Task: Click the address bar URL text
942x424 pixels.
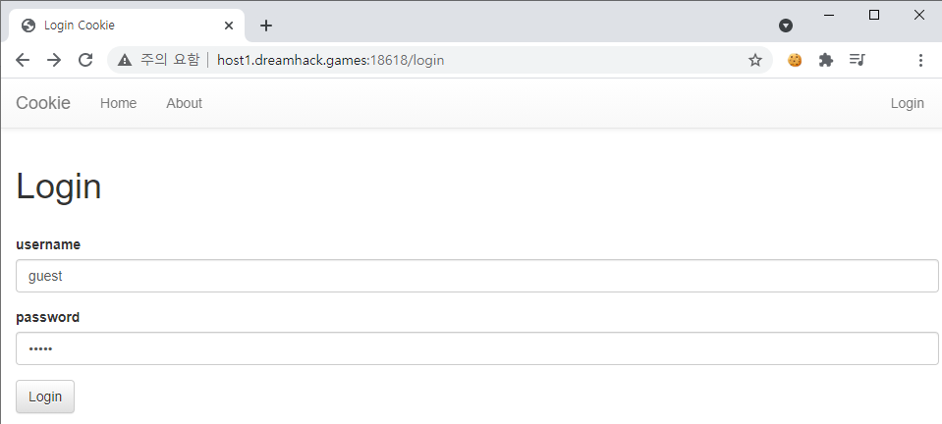Action: pyautogui.click(x=330, y=60)
